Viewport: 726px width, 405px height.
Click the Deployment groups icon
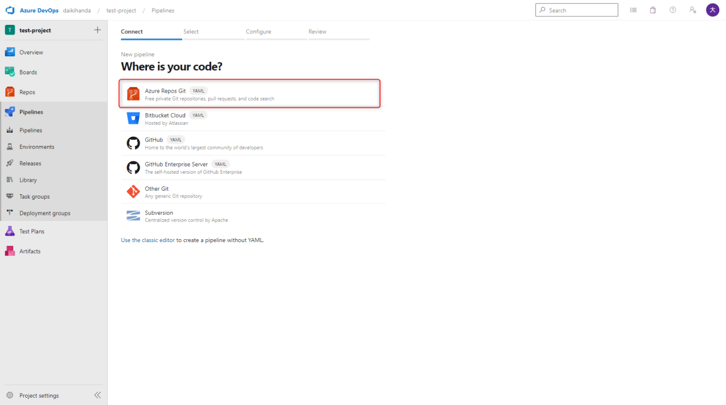(10, 213)
